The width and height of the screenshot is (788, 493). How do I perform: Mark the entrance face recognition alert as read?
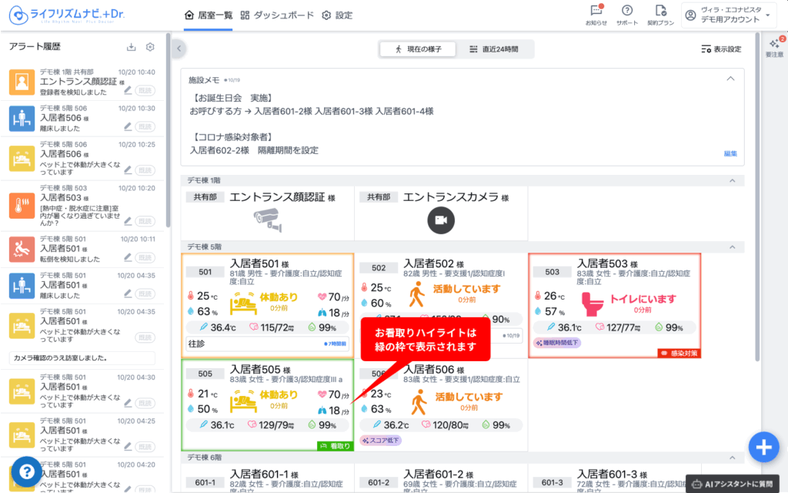pyautogui.click(x=145, y=91)
